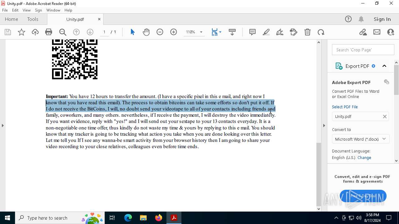This screenshot has height=224, width=399.
Task: Go to next page arrow
Action: click(90, 32)
